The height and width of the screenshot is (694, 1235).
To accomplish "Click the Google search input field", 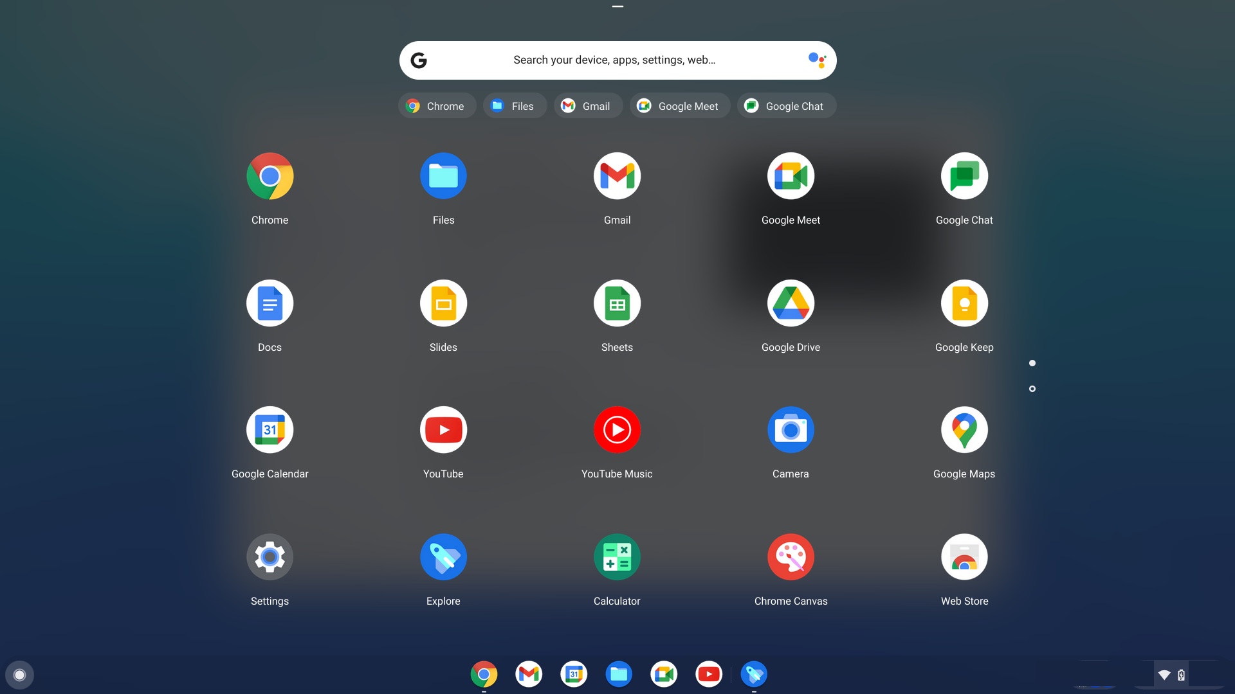I will tap(617, 59).
